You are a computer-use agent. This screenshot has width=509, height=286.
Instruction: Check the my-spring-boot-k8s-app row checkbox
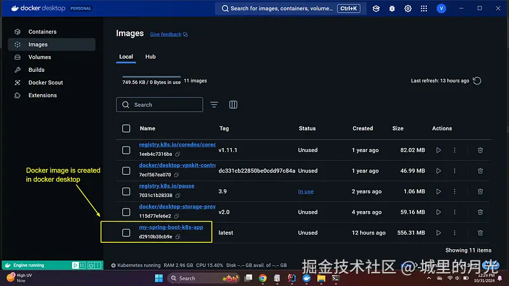tap(126, 233)
